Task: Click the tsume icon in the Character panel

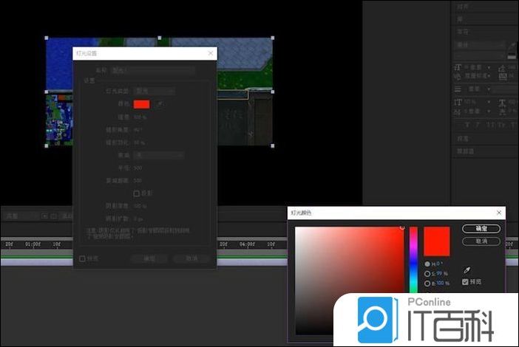Action: 503,111
